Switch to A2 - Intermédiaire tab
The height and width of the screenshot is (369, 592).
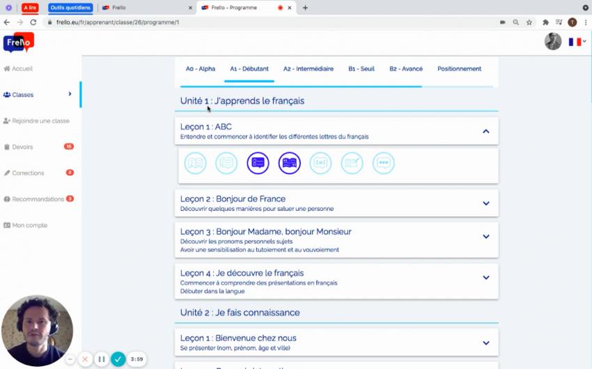click(x=309, y=69)
